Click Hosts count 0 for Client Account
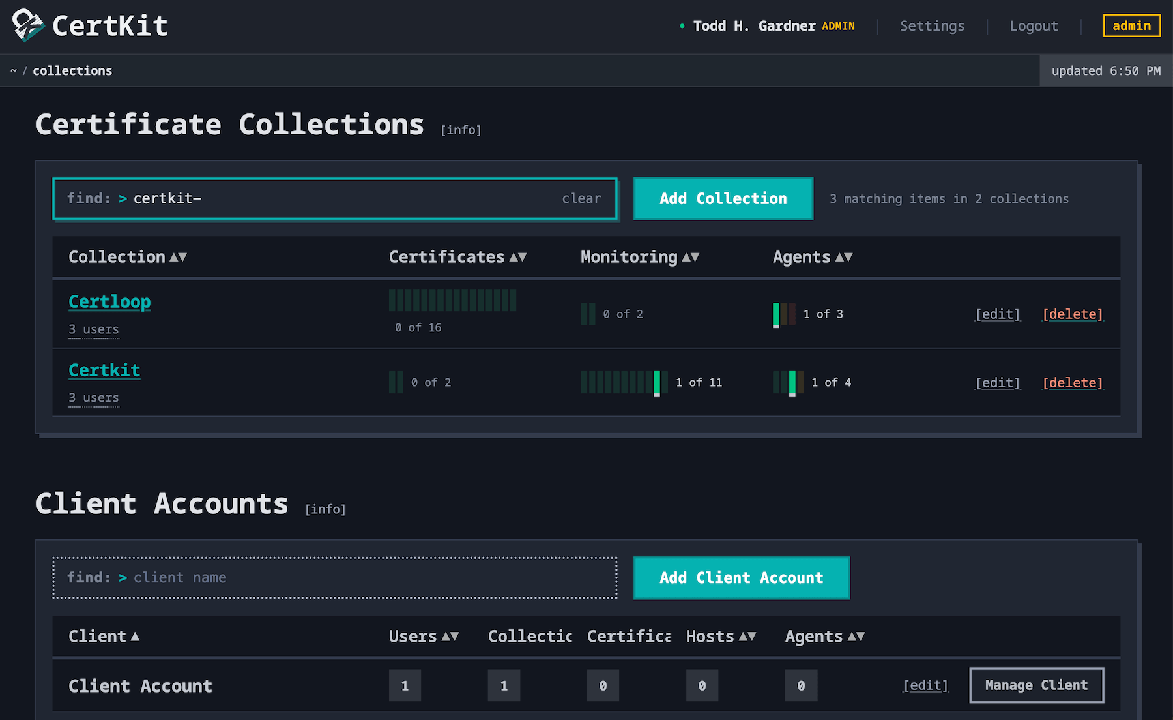 coord(702,685)
